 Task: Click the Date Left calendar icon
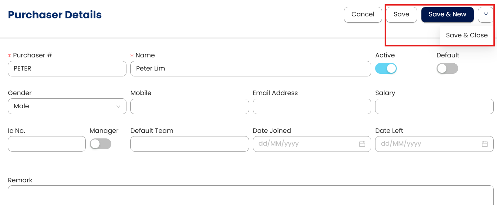click(485, 144)
